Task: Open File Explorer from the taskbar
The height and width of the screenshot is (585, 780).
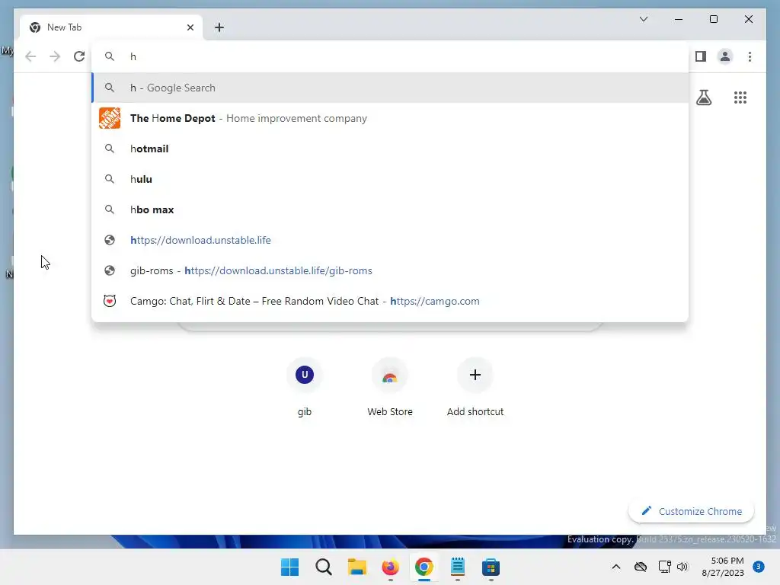Action: (356, 567)
